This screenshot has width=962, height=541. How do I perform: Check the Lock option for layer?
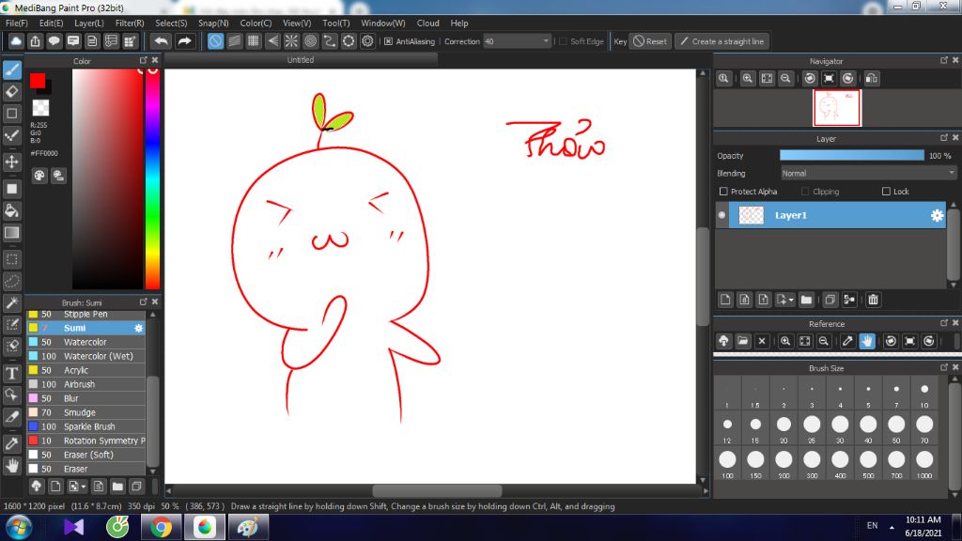pyautogui.click(x=886, y=192)
